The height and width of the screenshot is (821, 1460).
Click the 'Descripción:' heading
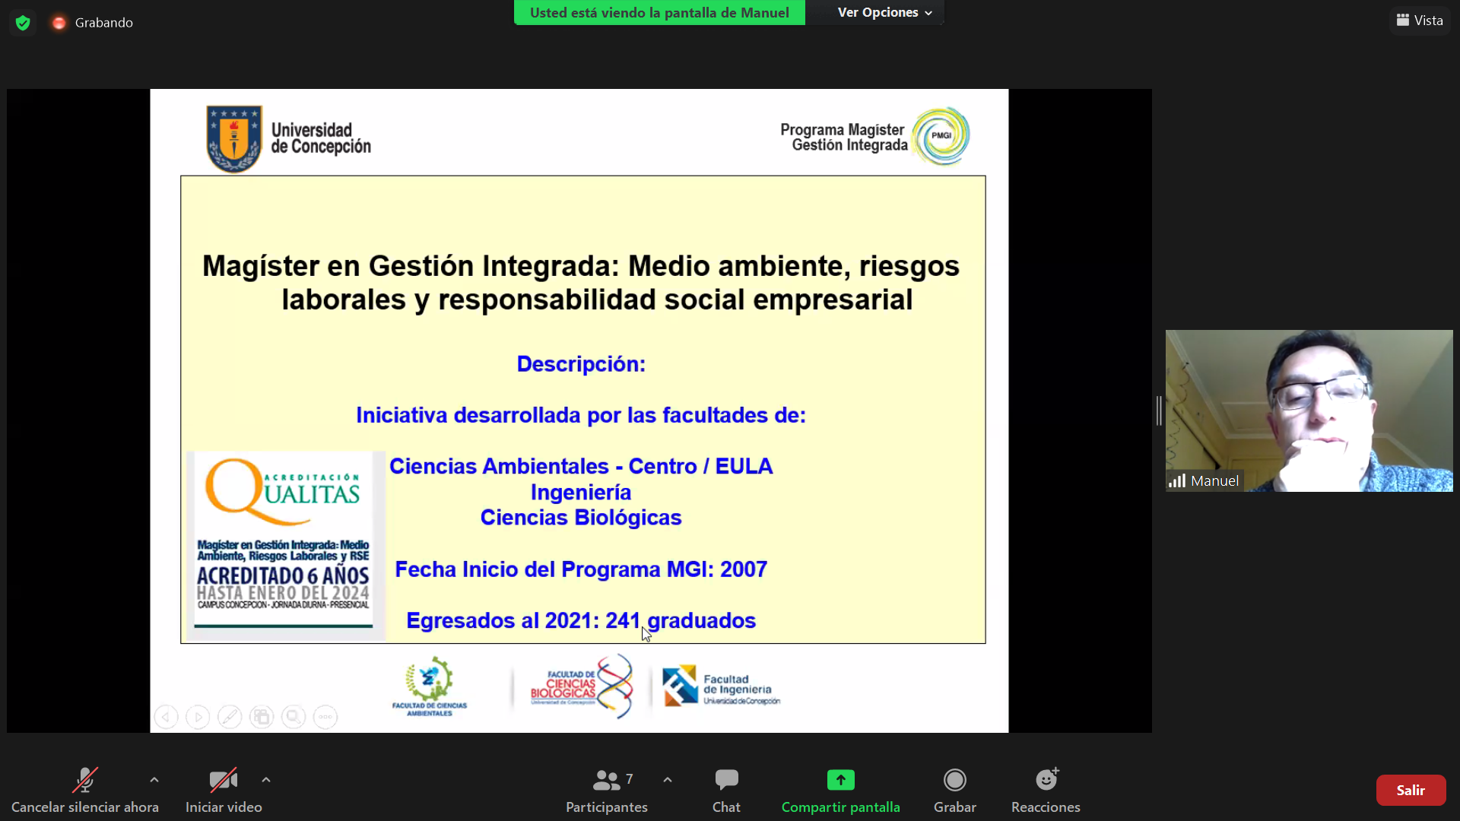581,364
